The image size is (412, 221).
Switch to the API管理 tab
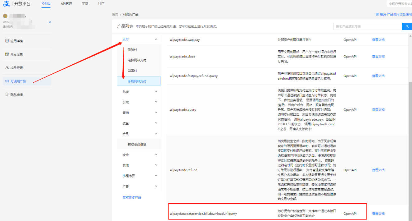tap(66, 4)
